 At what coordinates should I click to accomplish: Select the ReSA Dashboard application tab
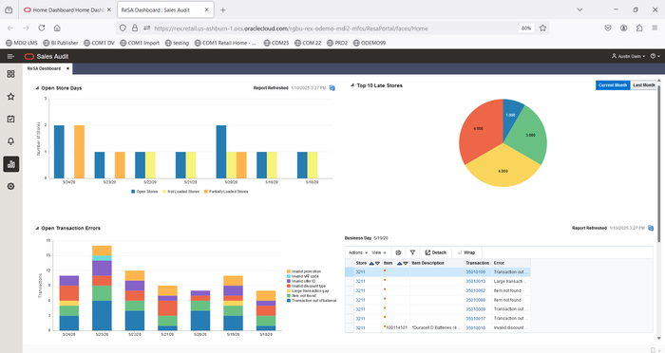[x=44, y=68]
